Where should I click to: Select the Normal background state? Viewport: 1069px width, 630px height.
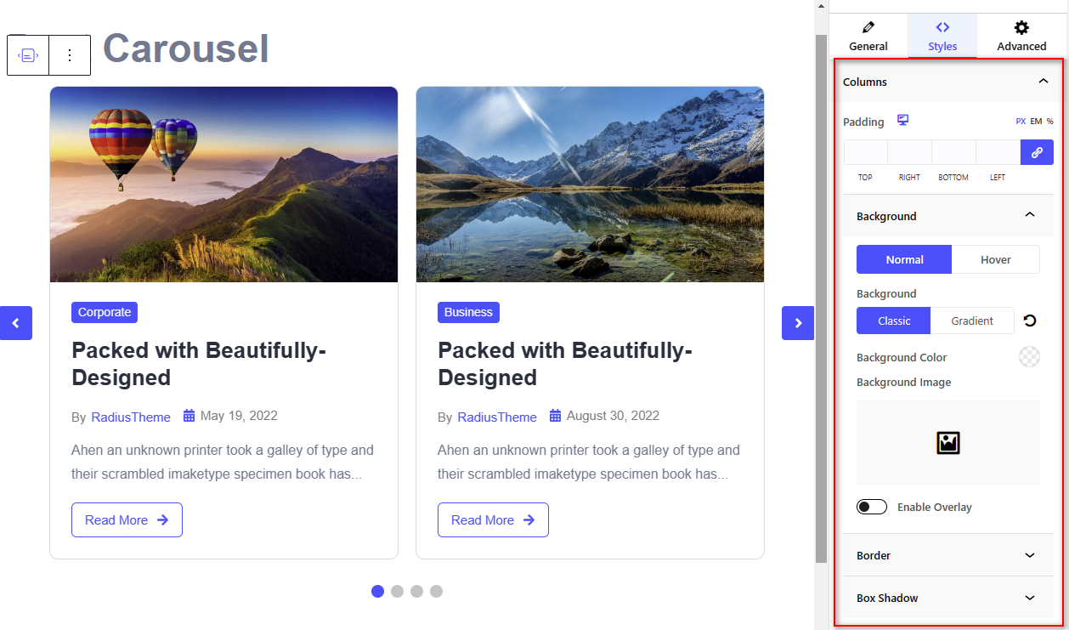tap(904, 259)
